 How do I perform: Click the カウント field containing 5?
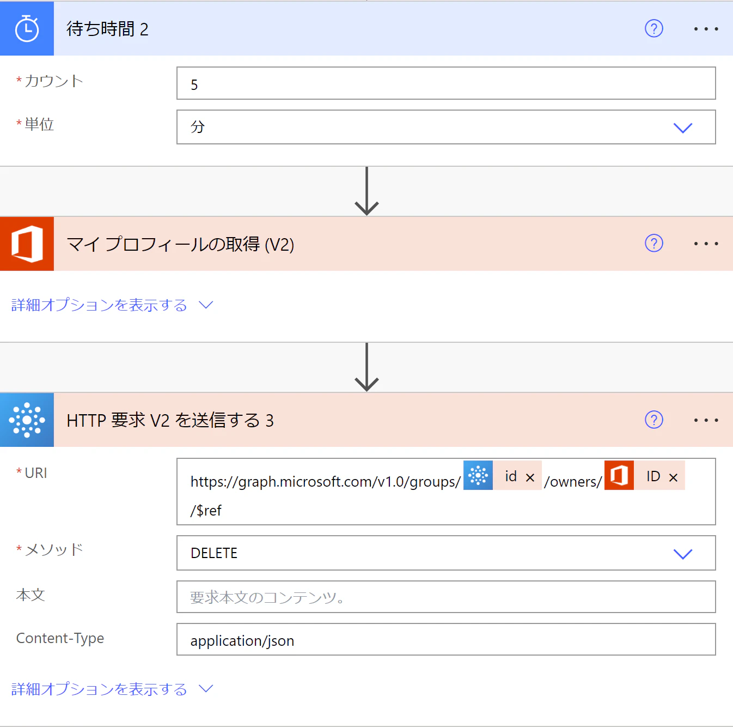(x=446, y=83)
